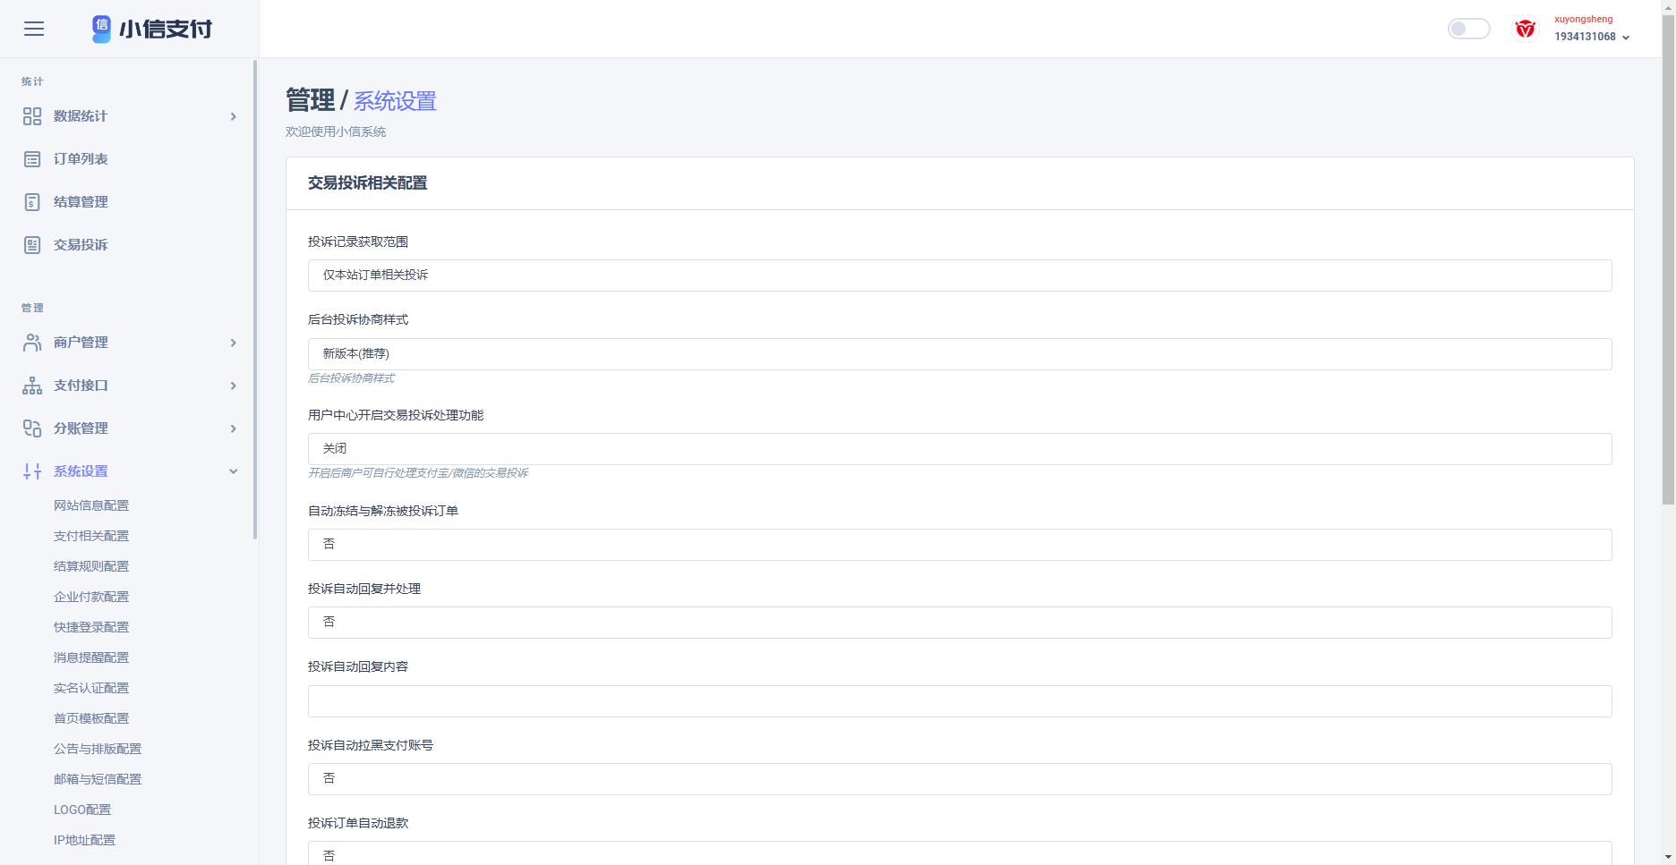Collapse the 系统设置 menu chevron
The image size is (1676, 865).
[234, 471]
